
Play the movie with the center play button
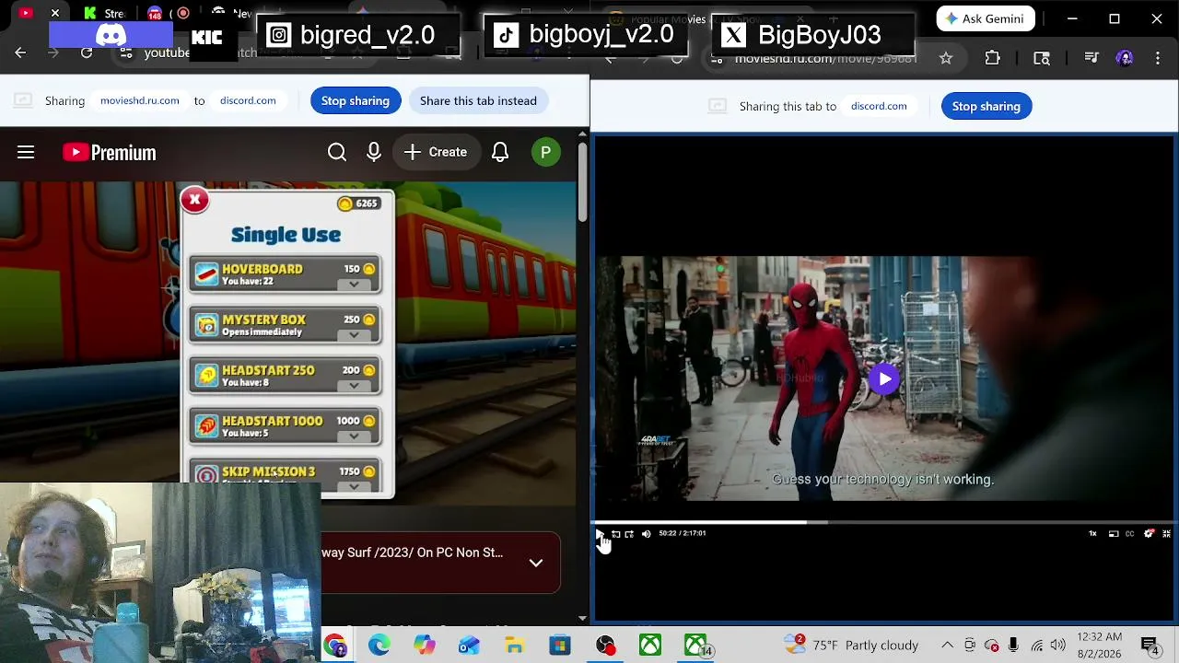(x=884, y=378)
